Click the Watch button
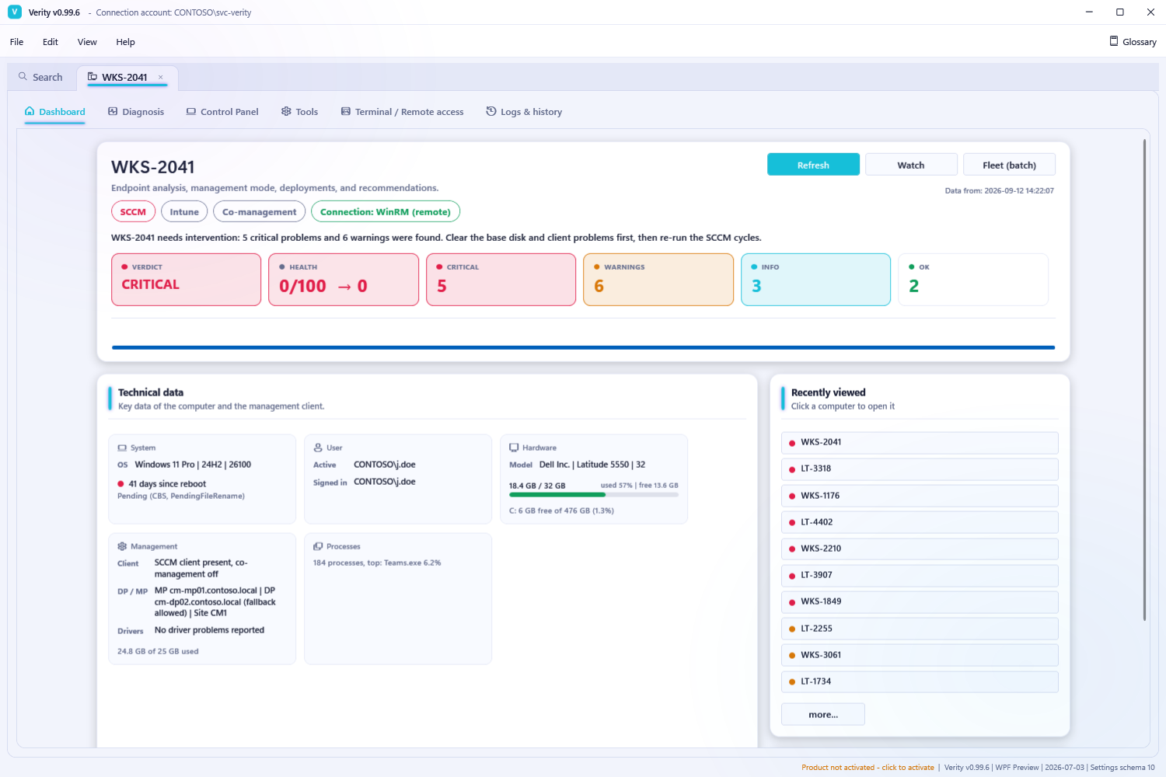Image resolution: width=1166 pixels, height=777 pixels. [x=911, y=165]
